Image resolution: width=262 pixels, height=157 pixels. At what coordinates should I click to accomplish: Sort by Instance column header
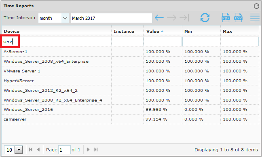(127, 31)
